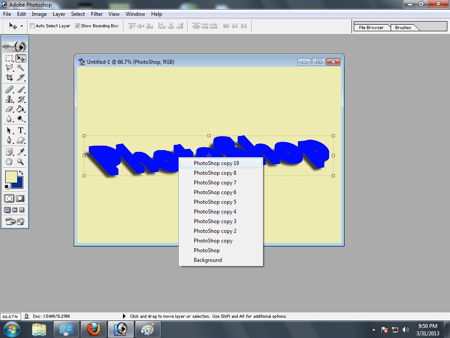Screen dimensions: 450x338
Task: Select the Polygonal Lasso tool
Action: click(x=9, y=68)
